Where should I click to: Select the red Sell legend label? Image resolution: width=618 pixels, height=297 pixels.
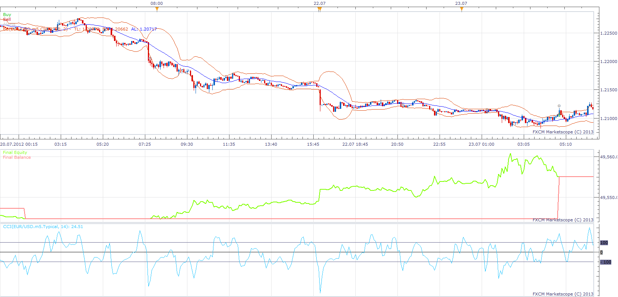click(x=7, y=19)
